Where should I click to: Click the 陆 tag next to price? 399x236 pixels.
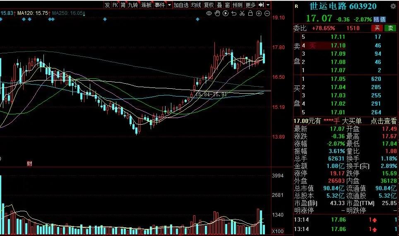[376, 19]
